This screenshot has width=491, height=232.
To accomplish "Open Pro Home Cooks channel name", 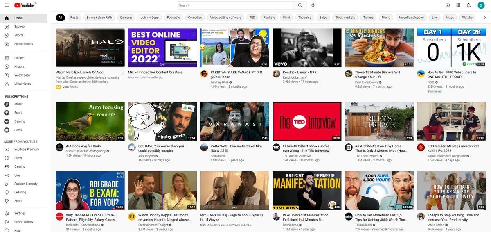I will point(366,82).
